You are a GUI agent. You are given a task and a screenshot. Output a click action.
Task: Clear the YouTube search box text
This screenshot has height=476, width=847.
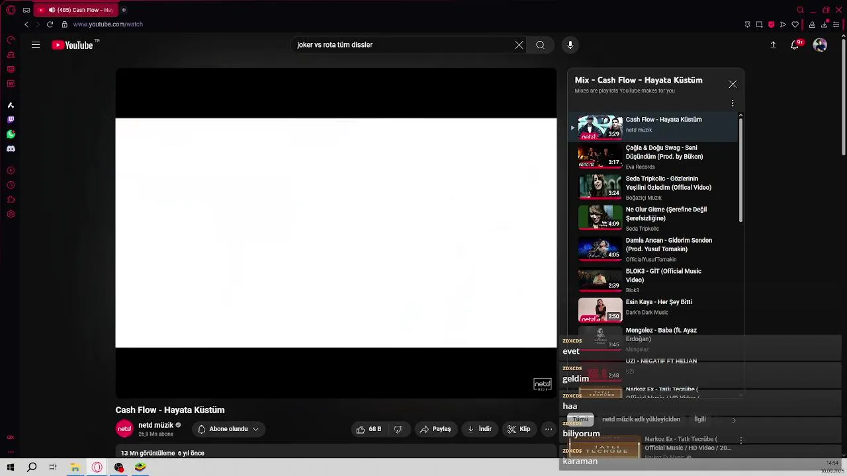pos(519,45)
